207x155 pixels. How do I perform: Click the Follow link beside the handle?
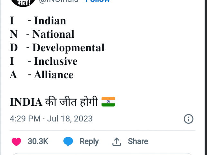98,1
